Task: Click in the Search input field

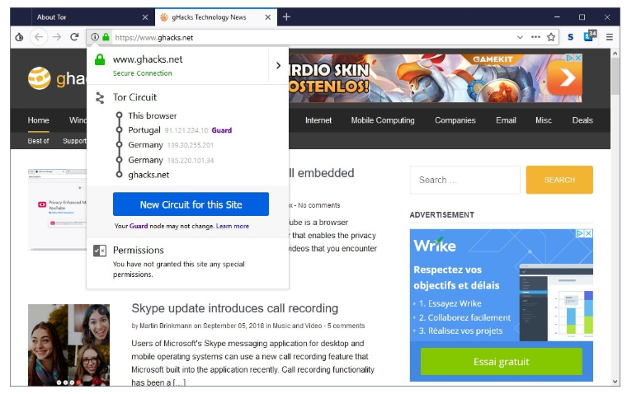Action: click(465, 180)
